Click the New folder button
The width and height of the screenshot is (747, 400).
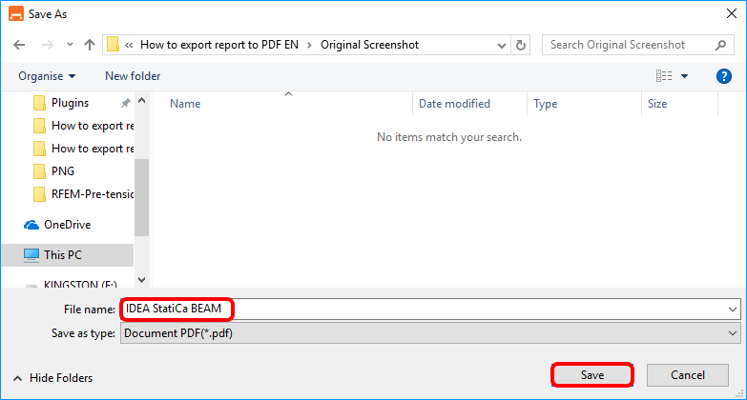[x=133, y=76]
